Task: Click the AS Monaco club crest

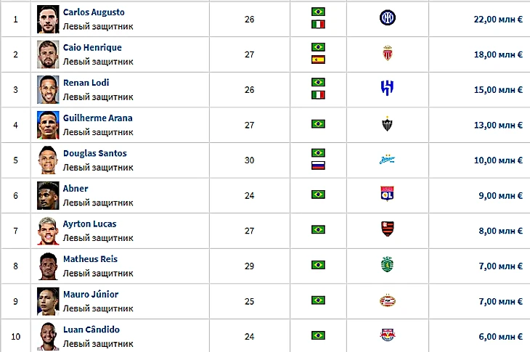Action: point(388,53)
